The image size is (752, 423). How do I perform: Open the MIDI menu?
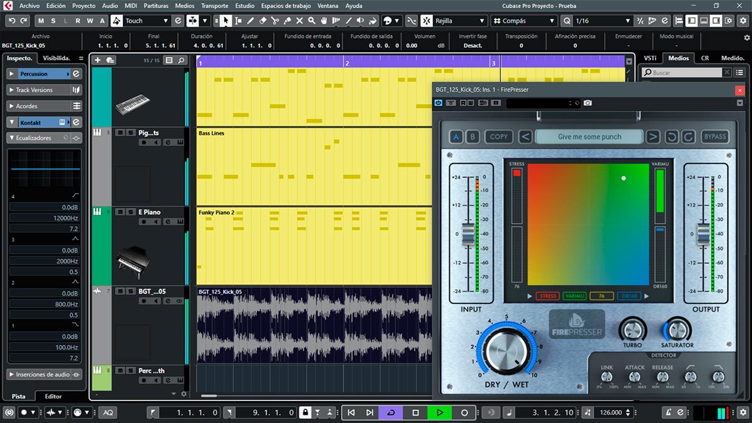pyautogui.click(x=130, y=6)
